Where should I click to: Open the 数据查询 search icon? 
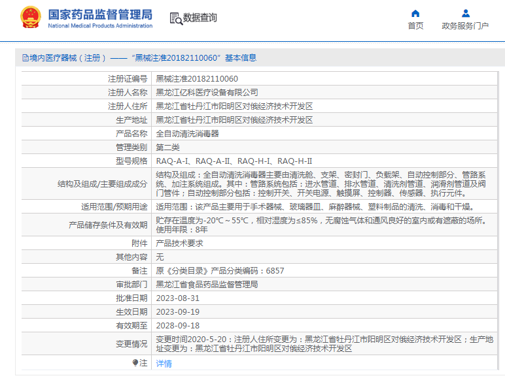(176, 19)
